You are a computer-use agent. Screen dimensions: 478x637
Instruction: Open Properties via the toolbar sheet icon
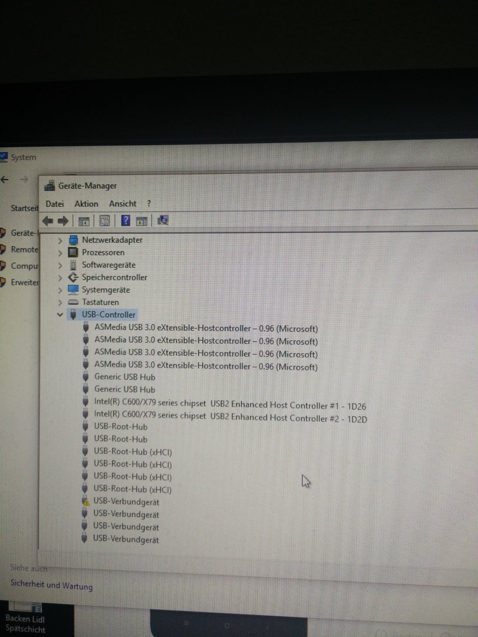coord(104,221)
